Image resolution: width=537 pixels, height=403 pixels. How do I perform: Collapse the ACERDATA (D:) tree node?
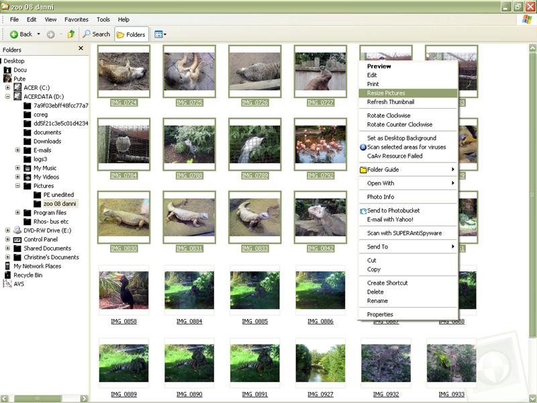point(7,97)
